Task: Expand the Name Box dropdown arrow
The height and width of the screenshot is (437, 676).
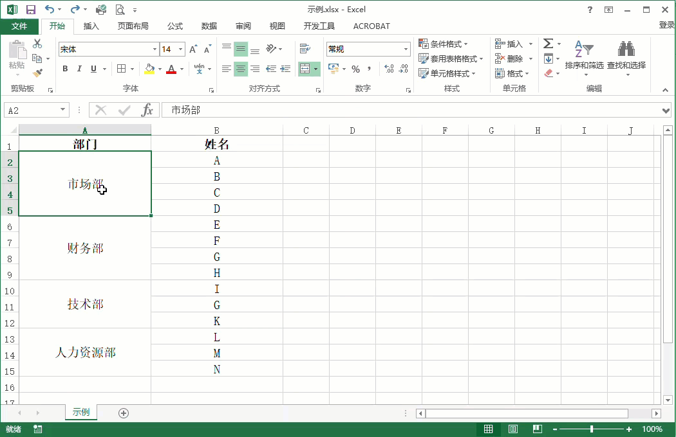Action: coord(62,110)
